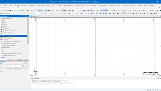
Task: Select the Визуализация tree item
Action: coord(7,32)
